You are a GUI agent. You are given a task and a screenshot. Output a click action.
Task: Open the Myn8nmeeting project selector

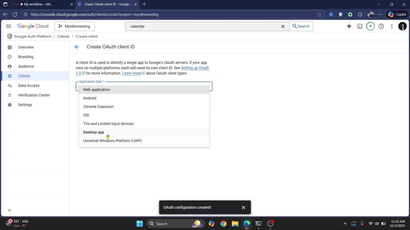point(74,26)
